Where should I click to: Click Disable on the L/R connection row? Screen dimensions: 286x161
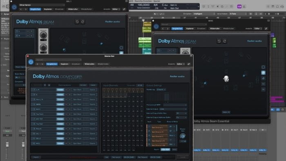92,90
